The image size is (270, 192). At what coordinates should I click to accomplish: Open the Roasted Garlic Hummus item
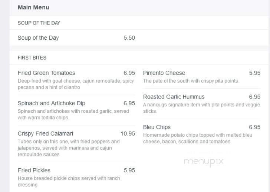174,97
